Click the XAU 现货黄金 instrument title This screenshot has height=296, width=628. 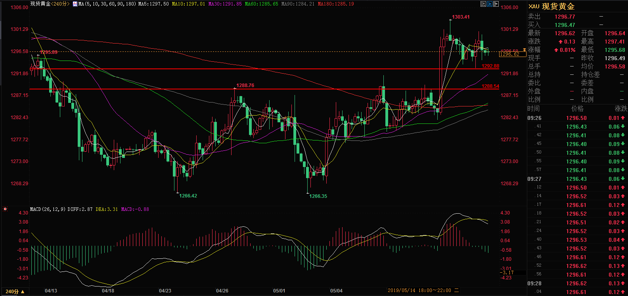(551, 6)
